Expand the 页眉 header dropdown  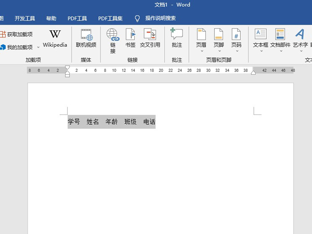[201, 39]
